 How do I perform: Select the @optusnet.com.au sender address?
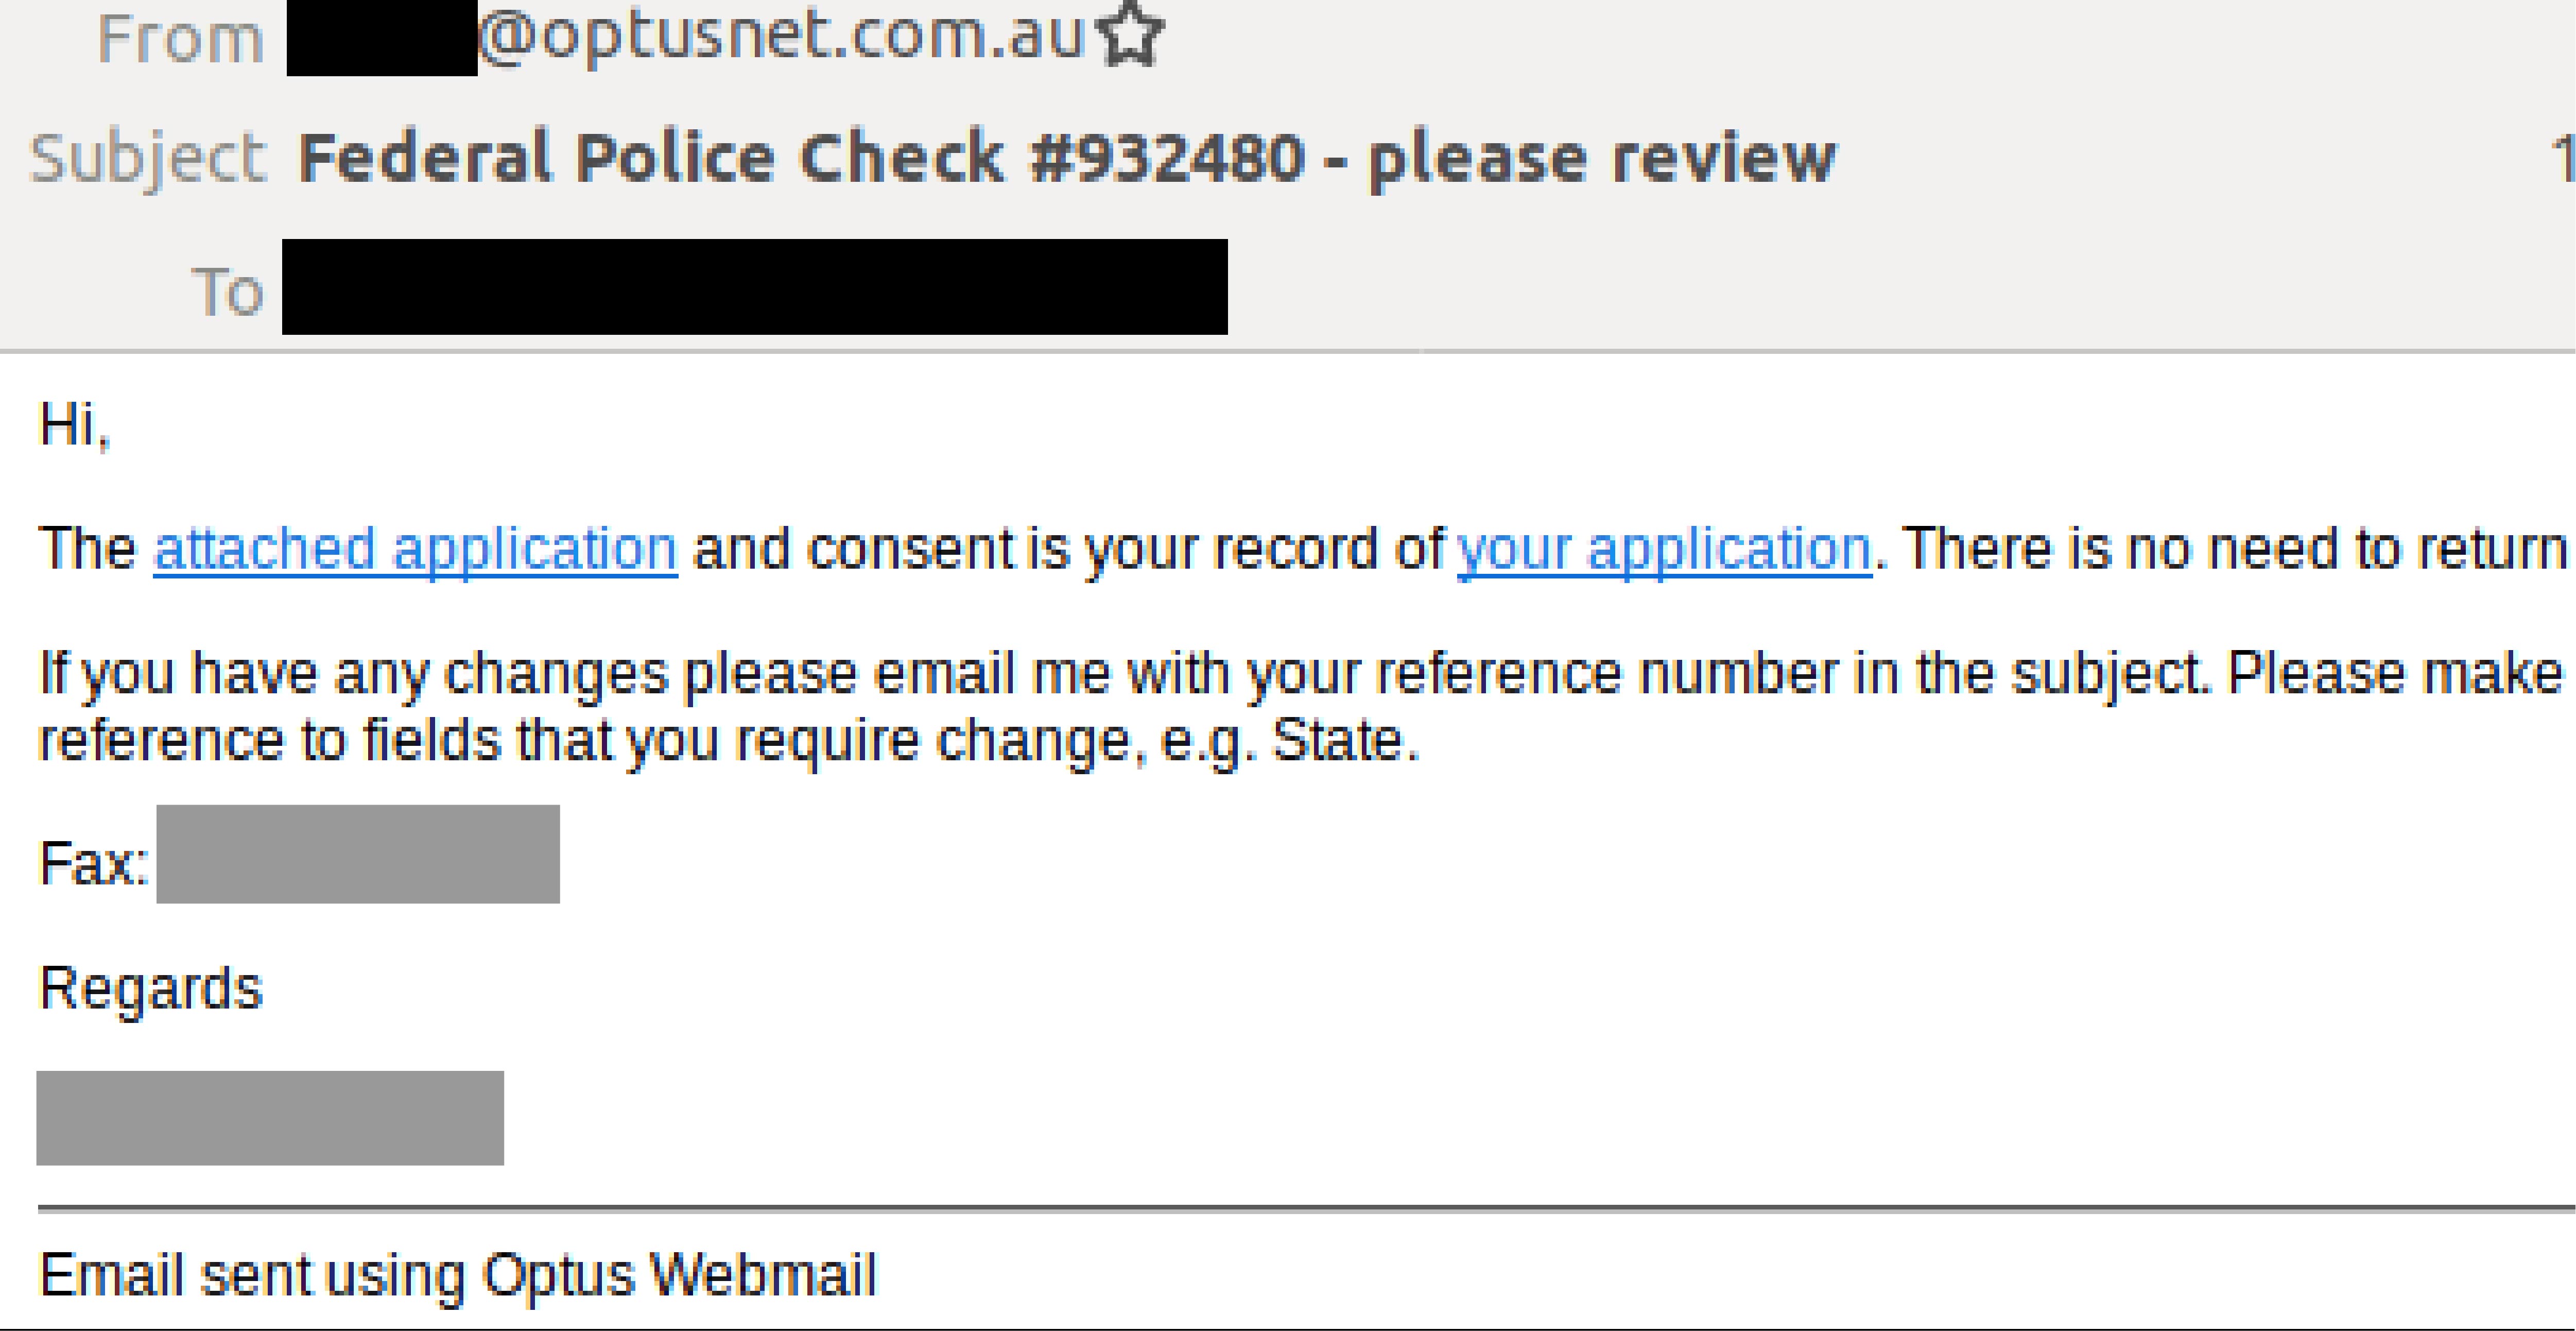point(781,36)
